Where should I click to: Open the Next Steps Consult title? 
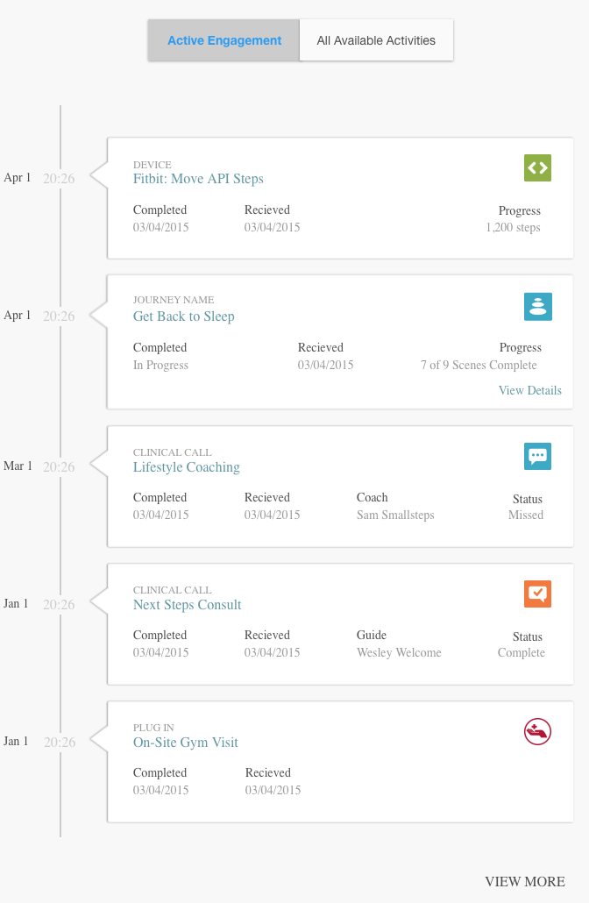187,605
